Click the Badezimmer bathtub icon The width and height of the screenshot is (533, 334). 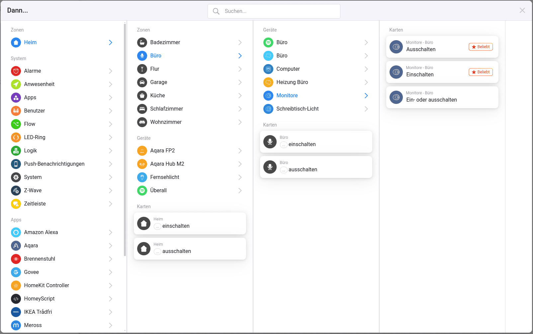(142, 42)
